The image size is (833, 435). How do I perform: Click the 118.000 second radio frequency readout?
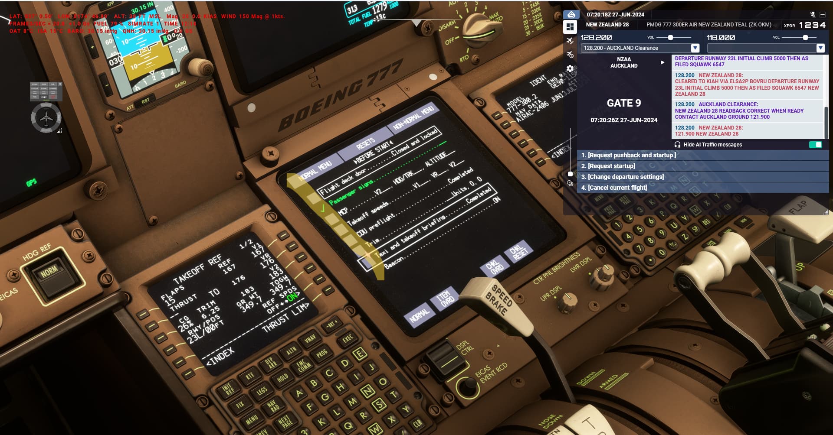[721, 38]
